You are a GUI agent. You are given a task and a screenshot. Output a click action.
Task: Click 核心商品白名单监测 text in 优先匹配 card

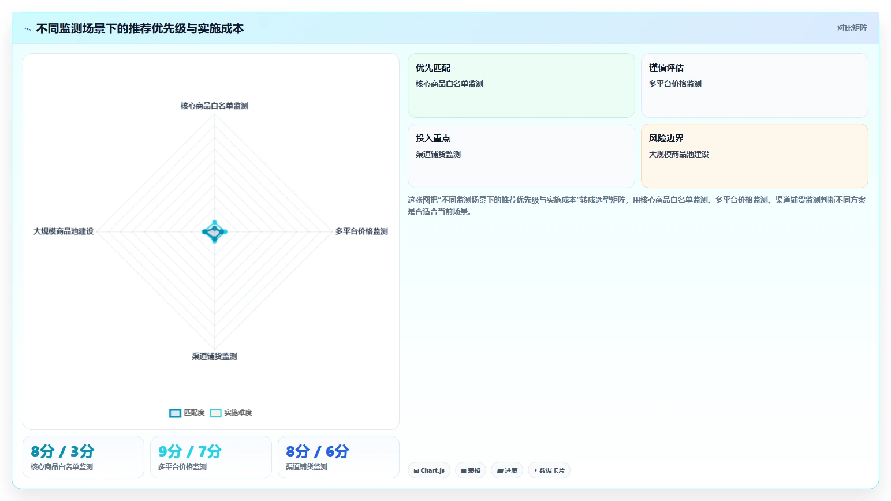pyautogui.click(x=449, y=84)
